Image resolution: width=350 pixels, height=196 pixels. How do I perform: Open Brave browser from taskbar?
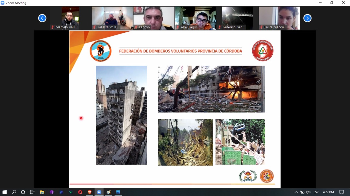(x=90, y=192)
